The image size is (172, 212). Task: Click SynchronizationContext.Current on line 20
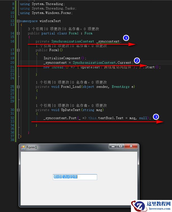(x=102, y=63)
